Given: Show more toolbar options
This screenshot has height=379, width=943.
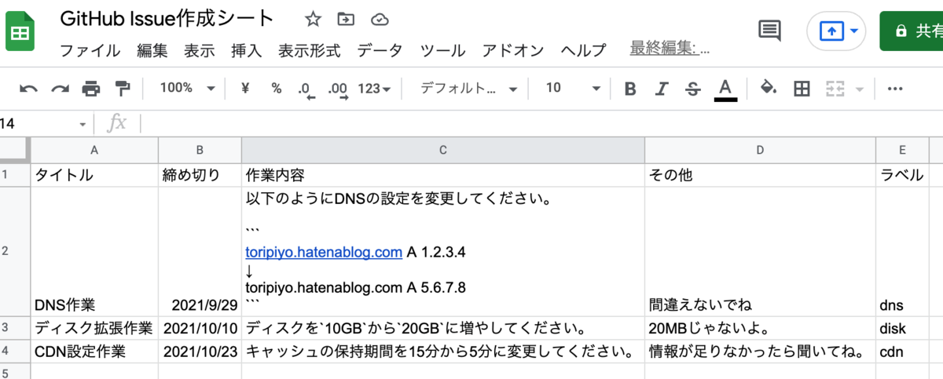Looking at the screenshot, I should [894, 89].
